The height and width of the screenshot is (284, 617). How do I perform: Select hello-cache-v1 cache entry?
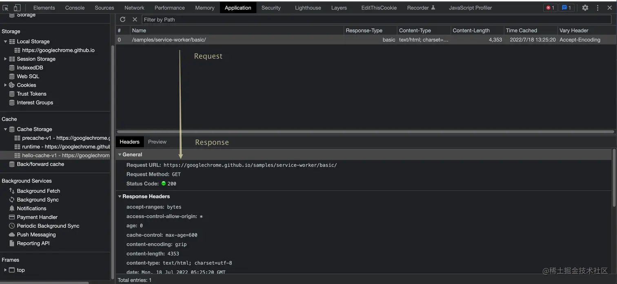tap(55, 155)
